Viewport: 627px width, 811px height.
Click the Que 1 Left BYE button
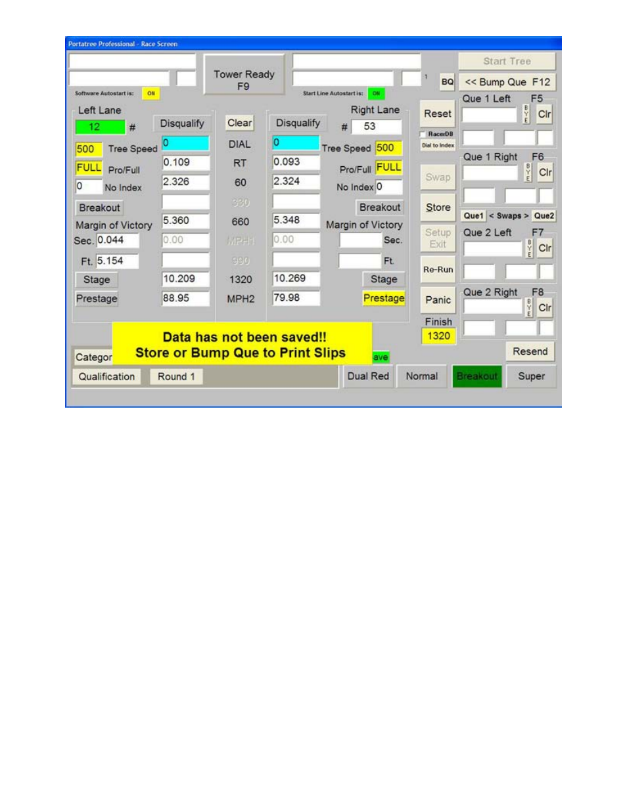pyautogui.click(x=526, y=114)
